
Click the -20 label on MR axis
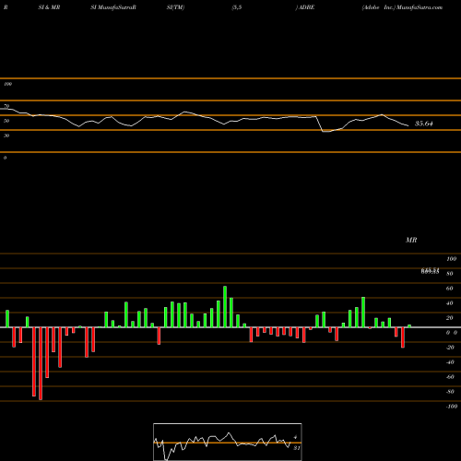tap(450, 348)
